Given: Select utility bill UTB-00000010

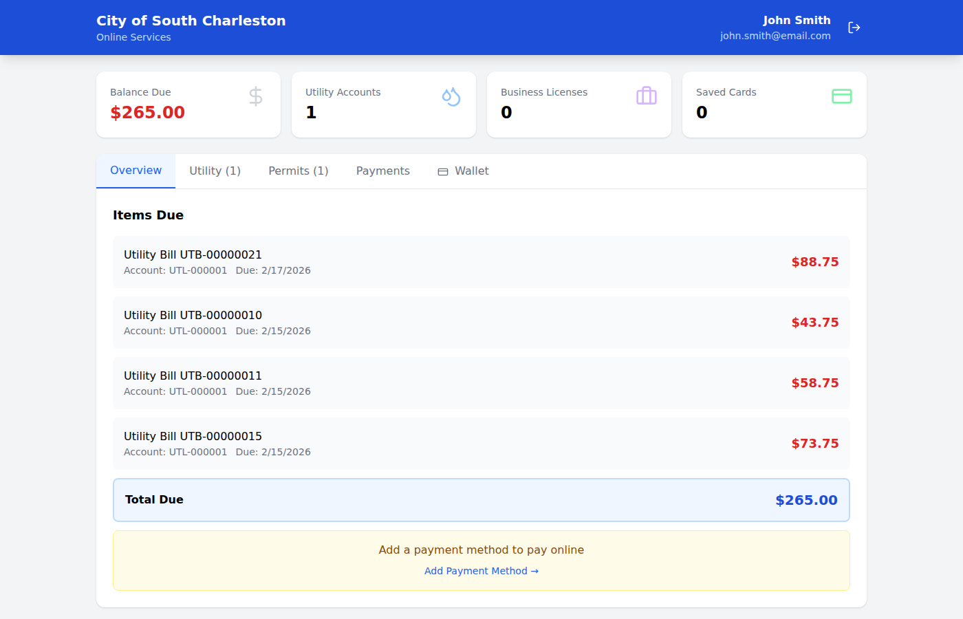Looking at the screenshot, I should pos(481,322).
